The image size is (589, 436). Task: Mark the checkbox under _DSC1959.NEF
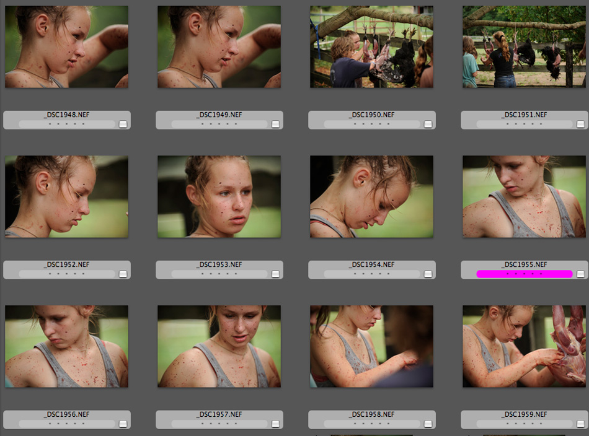click(x=580, y=424)
